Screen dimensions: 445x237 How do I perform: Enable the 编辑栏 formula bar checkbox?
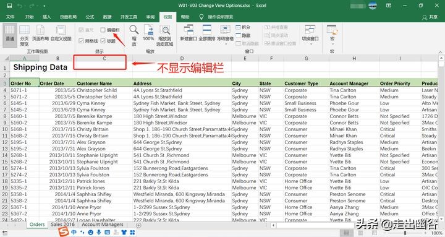103,30
